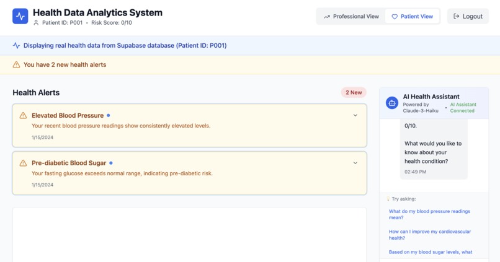Viewport: 500px width, 262px height.
Task: Click the 'You have 2 new health alerts' text
Action: [65, 64]
